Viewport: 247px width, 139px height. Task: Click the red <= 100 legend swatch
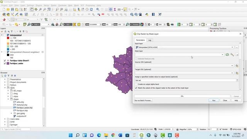[x=8, y=38]
